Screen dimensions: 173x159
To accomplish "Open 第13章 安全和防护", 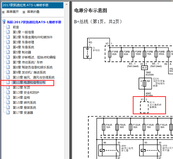I will click(x=26, y=92).
